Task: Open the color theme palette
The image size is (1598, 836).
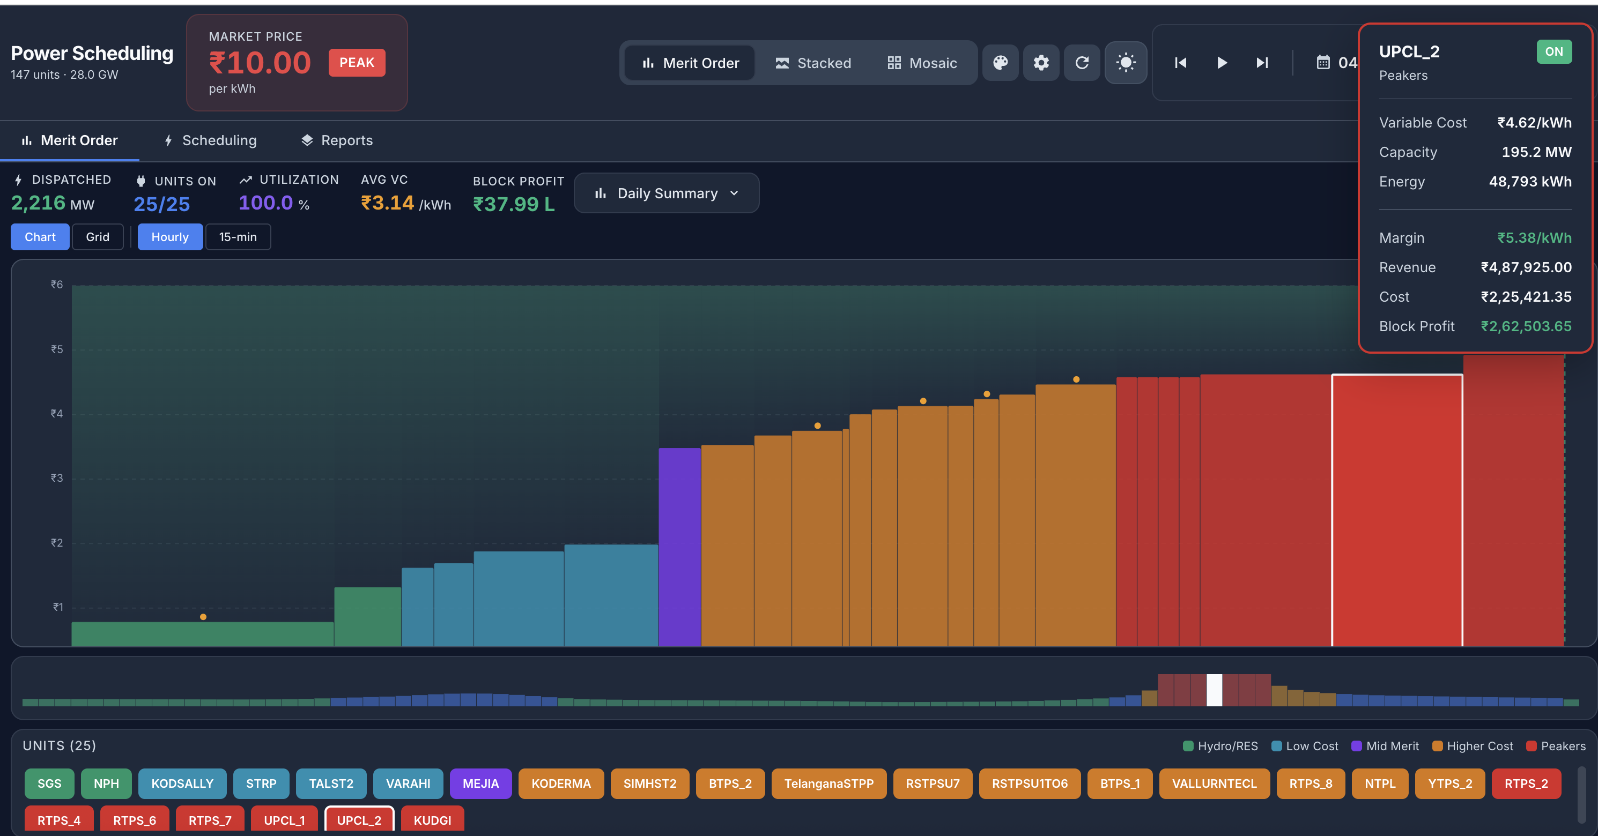Action: click(1000, 63)
